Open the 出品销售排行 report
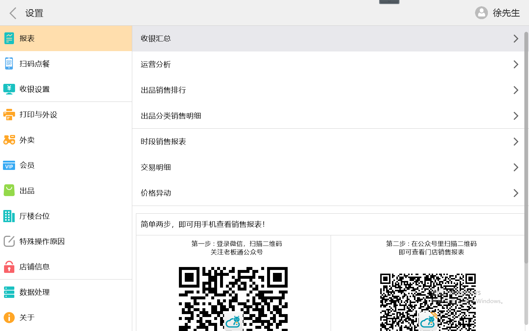This screenshot has width=529, height=331. (x=328, y=90)
